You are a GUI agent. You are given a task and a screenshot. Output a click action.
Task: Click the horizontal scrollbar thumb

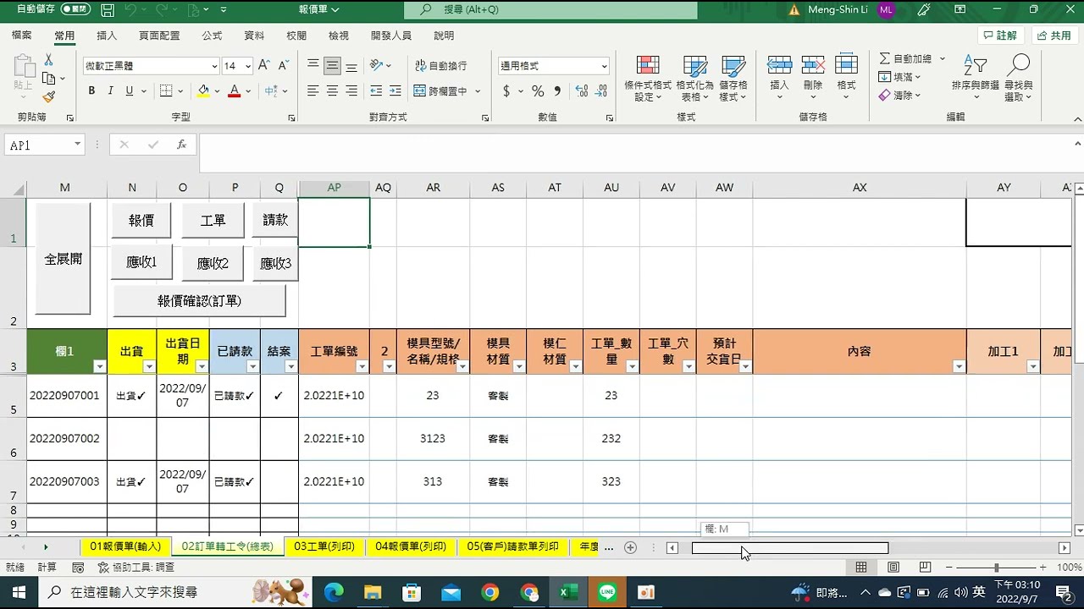[x=790, y=547]
